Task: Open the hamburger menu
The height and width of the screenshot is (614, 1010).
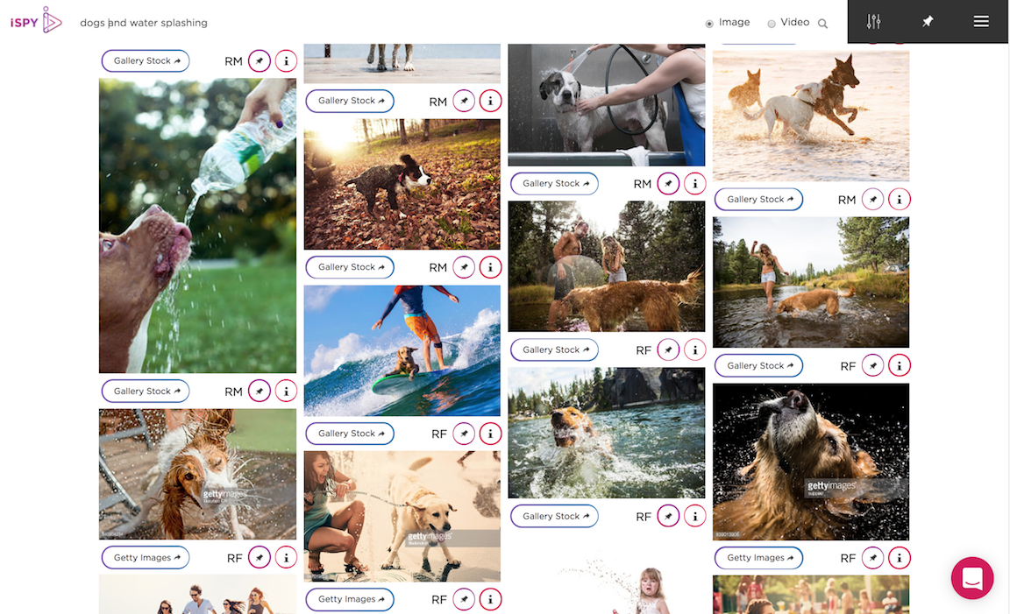Action: [981, 22]
